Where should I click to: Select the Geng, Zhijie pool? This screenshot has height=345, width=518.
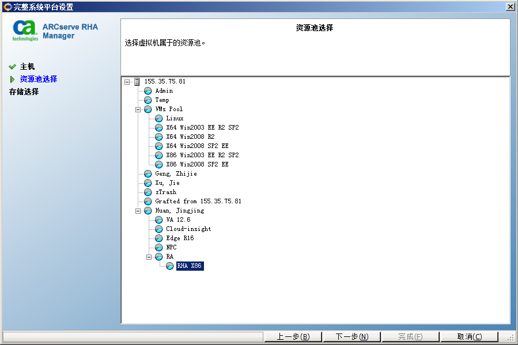[x=176, y=174]
